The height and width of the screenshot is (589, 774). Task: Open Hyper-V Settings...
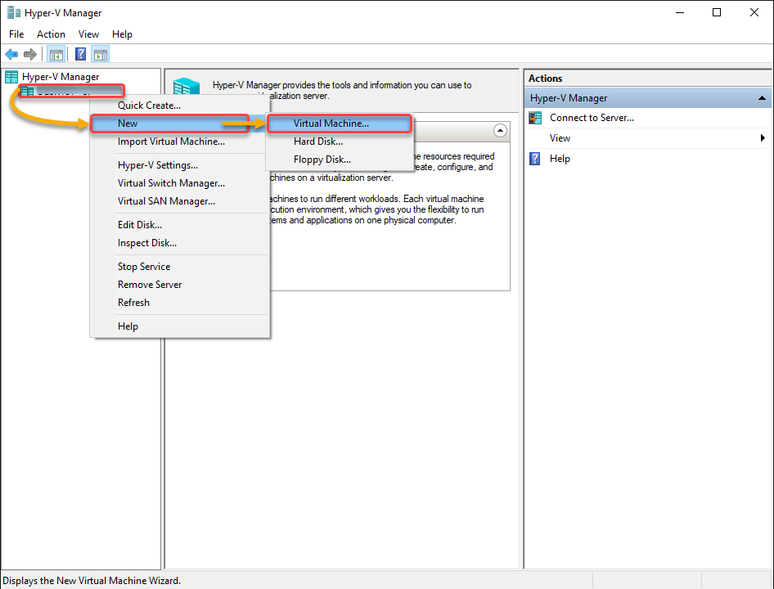(x=180, y=165)
